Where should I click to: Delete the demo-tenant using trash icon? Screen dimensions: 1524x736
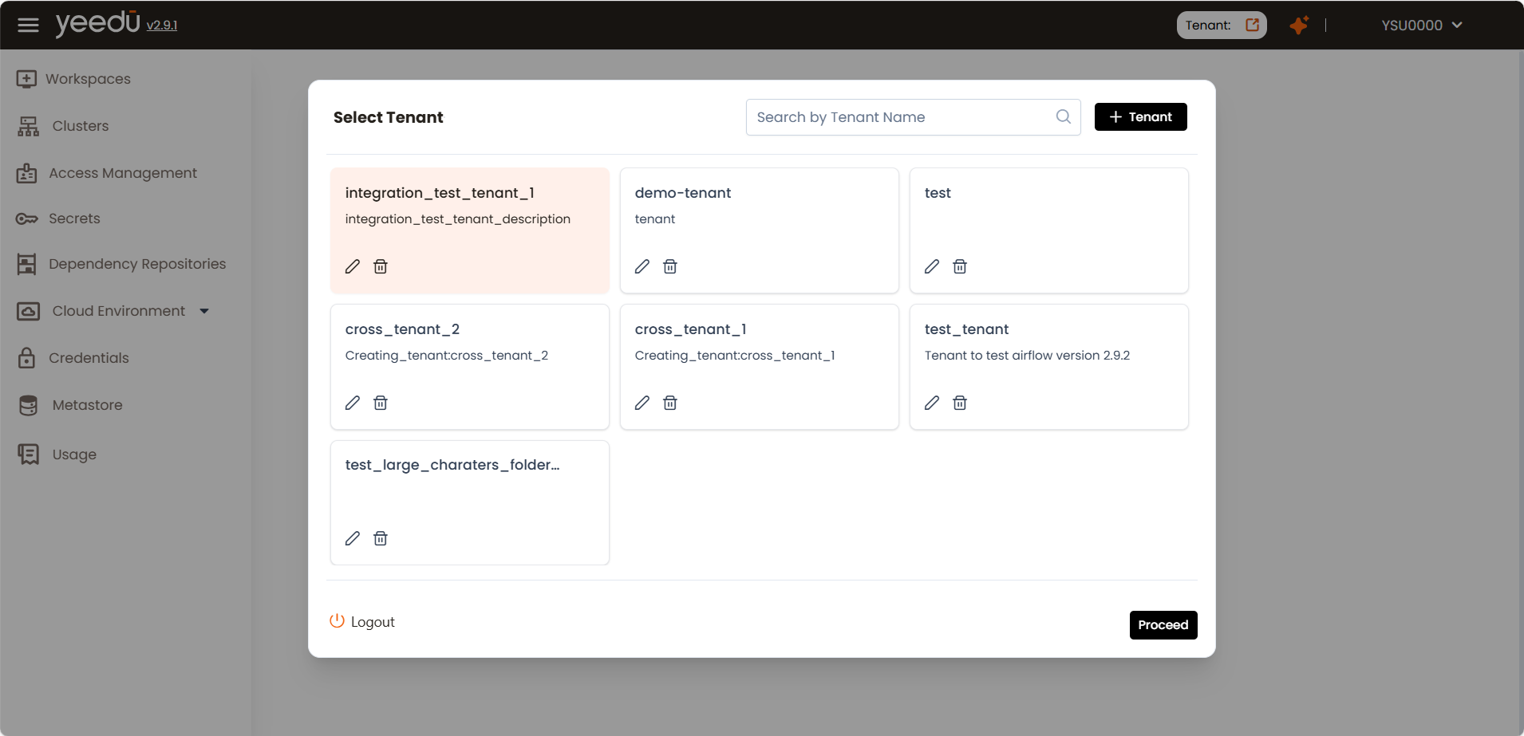pyautogui.click(x=670, y=266)
